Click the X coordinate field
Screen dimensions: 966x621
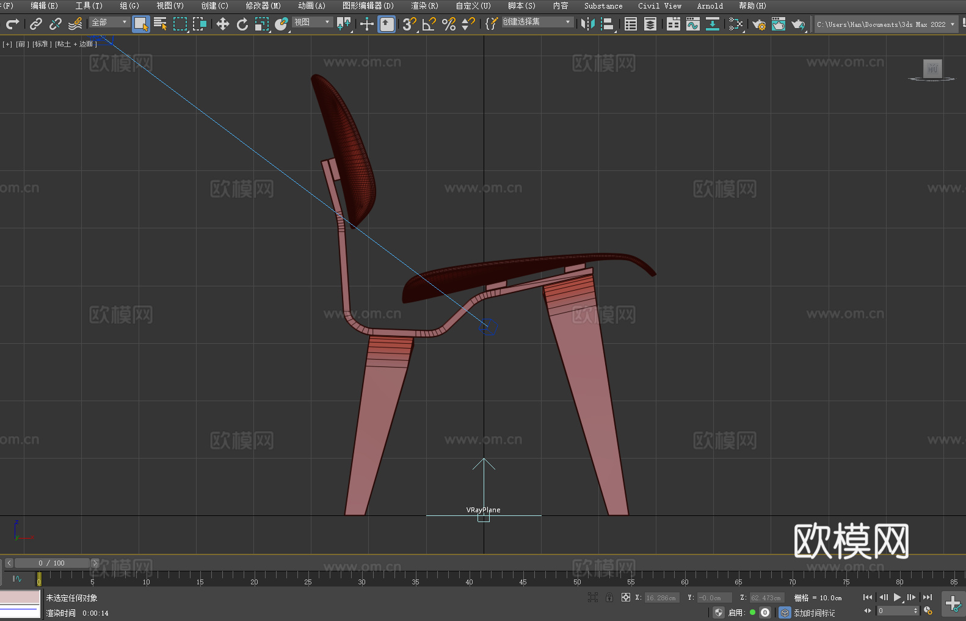661,598
